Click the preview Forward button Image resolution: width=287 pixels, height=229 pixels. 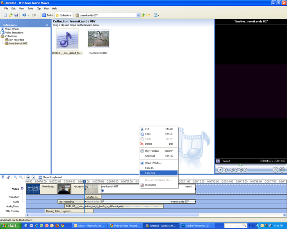(x=246, y=170)
